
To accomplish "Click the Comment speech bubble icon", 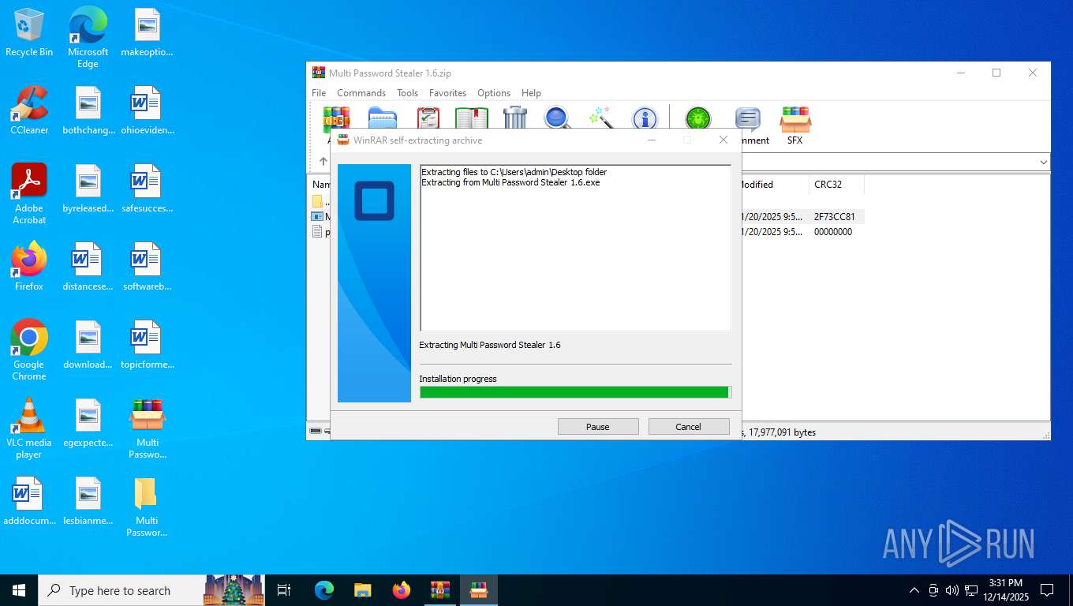I will pyautogui.click(x=747, y=118).
